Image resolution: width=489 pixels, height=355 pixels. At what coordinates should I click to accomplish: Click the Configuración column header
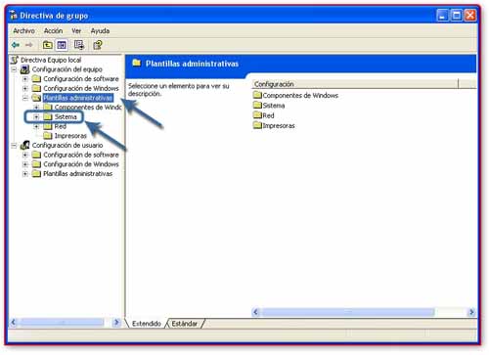point(355,84)
